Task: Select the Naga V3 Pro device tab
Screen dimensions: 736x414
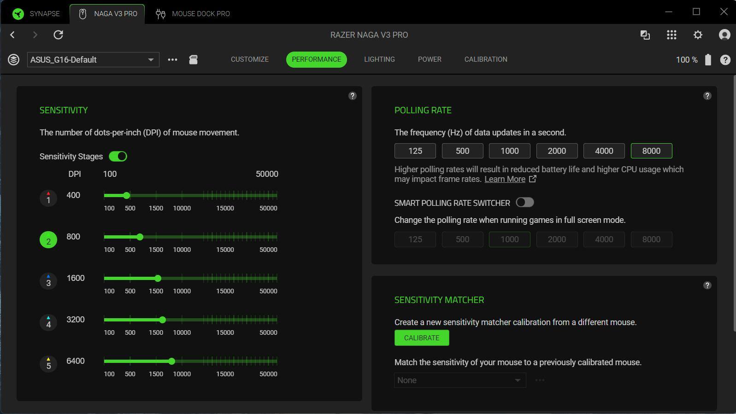Action: (x=107, y=13)
